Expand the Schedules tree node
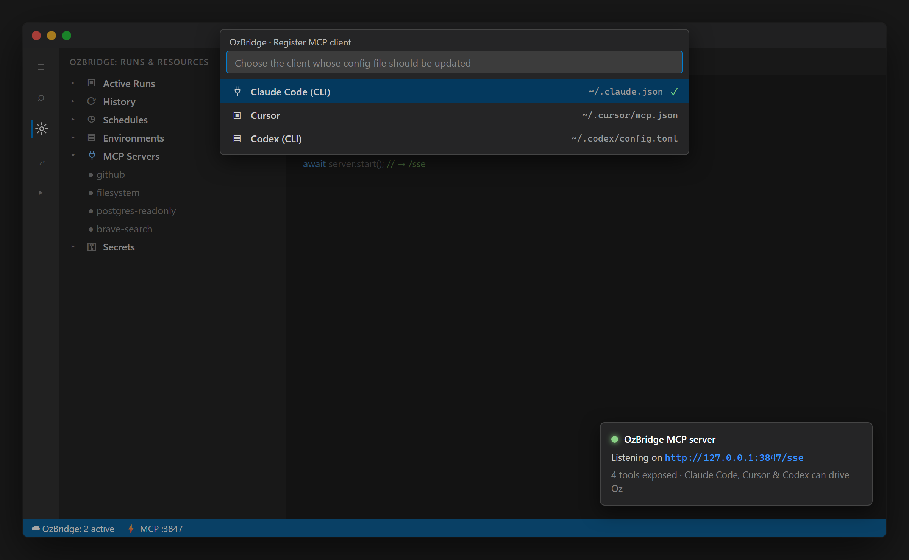909x560 pixels. point(73,119)
